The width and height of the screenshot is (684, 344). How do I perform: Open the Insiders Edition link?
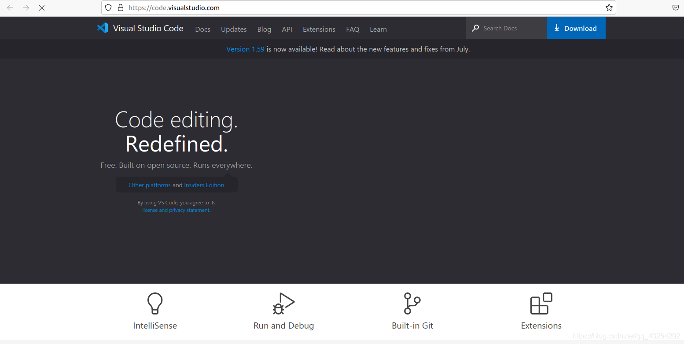204,185
